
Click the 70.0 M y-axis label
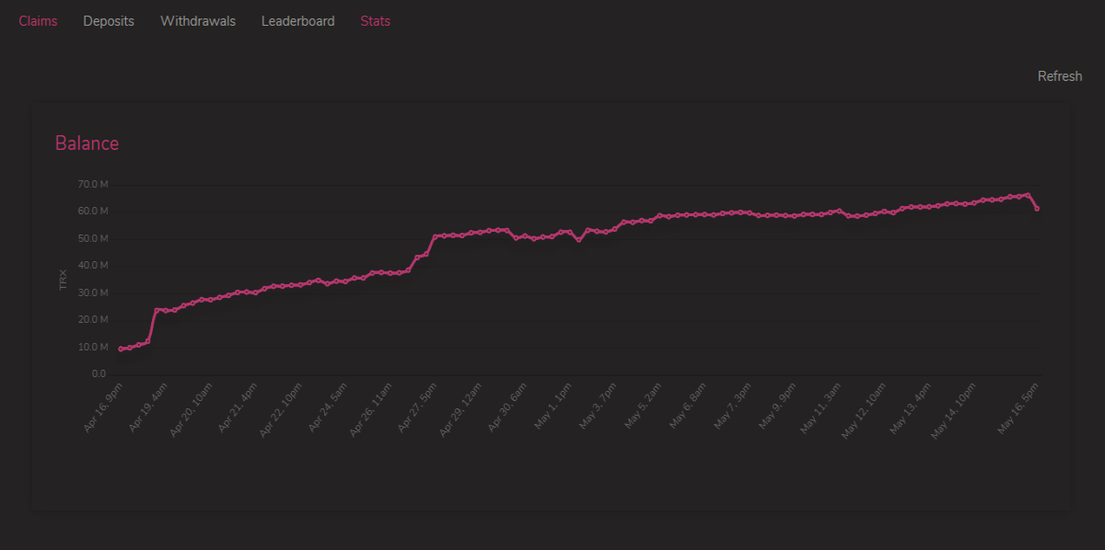click(93, 185)
